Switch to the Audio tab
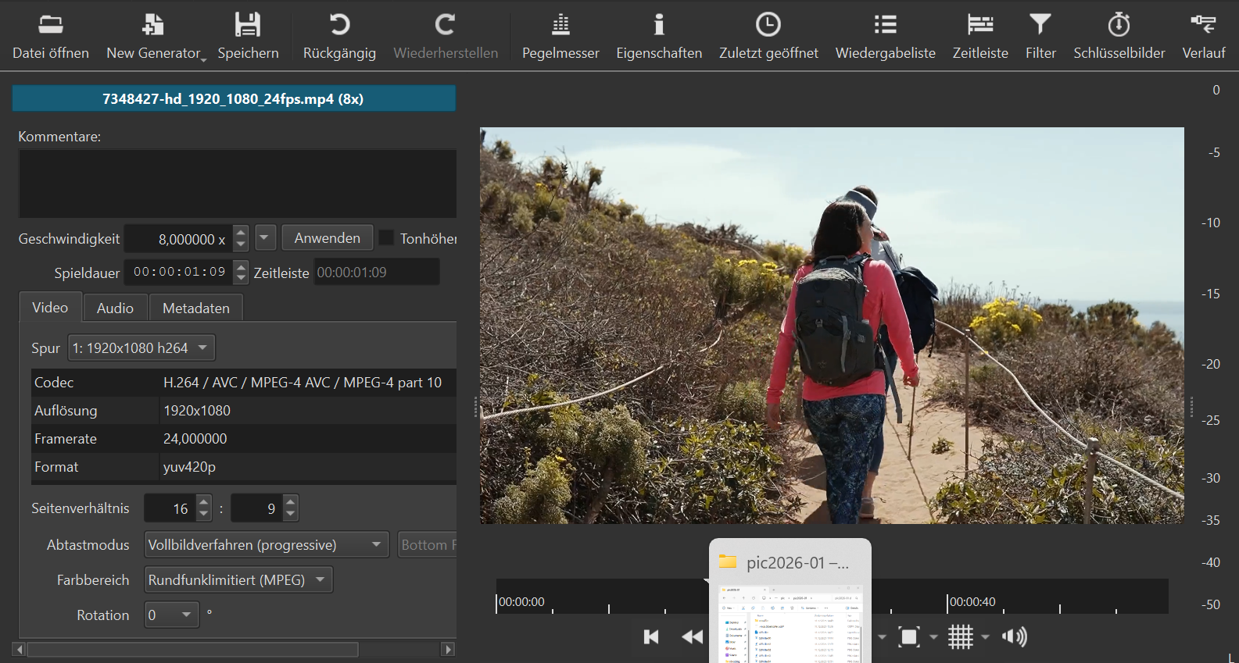The height and width of the screenshot is (663, 1239). tap(115, 308)
